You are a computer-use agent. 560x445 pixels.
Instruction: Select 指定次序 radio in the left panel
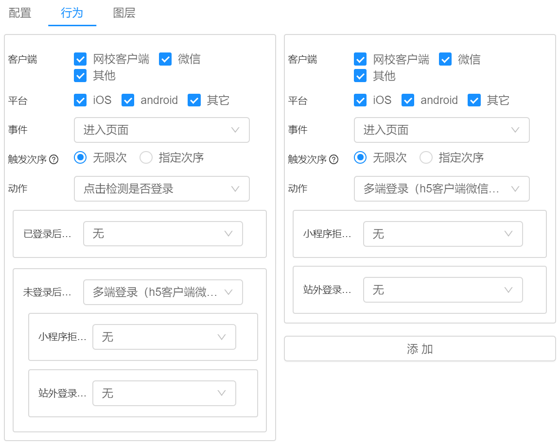[x=146, y=157]
